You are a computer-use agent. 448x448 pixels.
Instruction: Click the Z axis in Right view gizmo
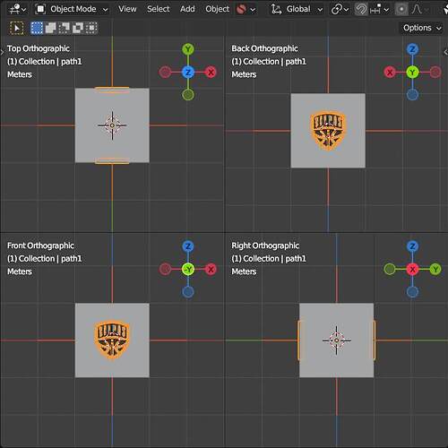[412, 246]
